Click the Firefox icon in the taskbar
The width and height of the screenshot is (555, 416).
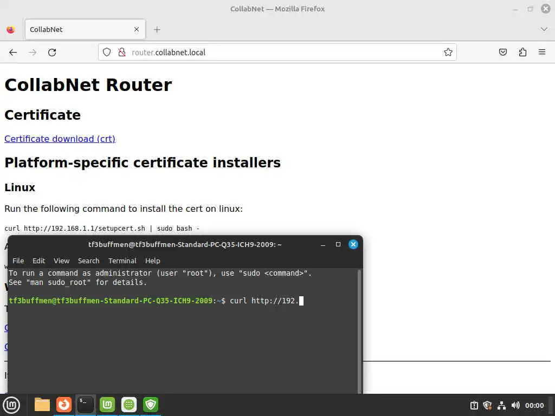point(64,405)
